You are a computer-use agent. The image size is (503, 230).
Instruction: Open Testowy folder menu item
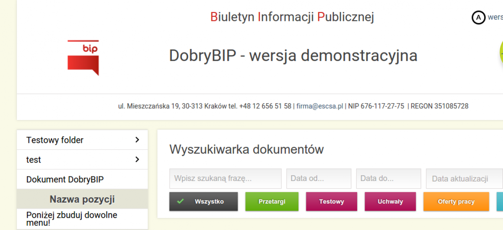[x=82, y=140]
